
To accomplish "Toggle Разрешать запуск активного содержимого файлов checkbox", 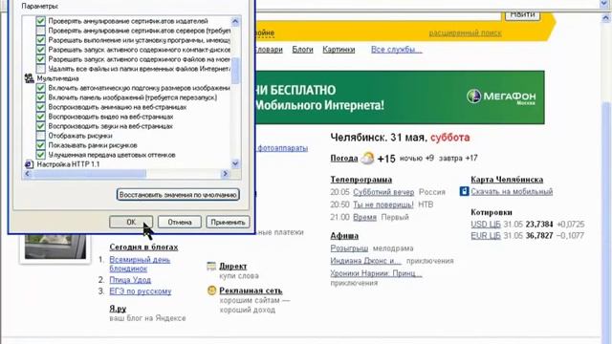I will pos(40,59).
